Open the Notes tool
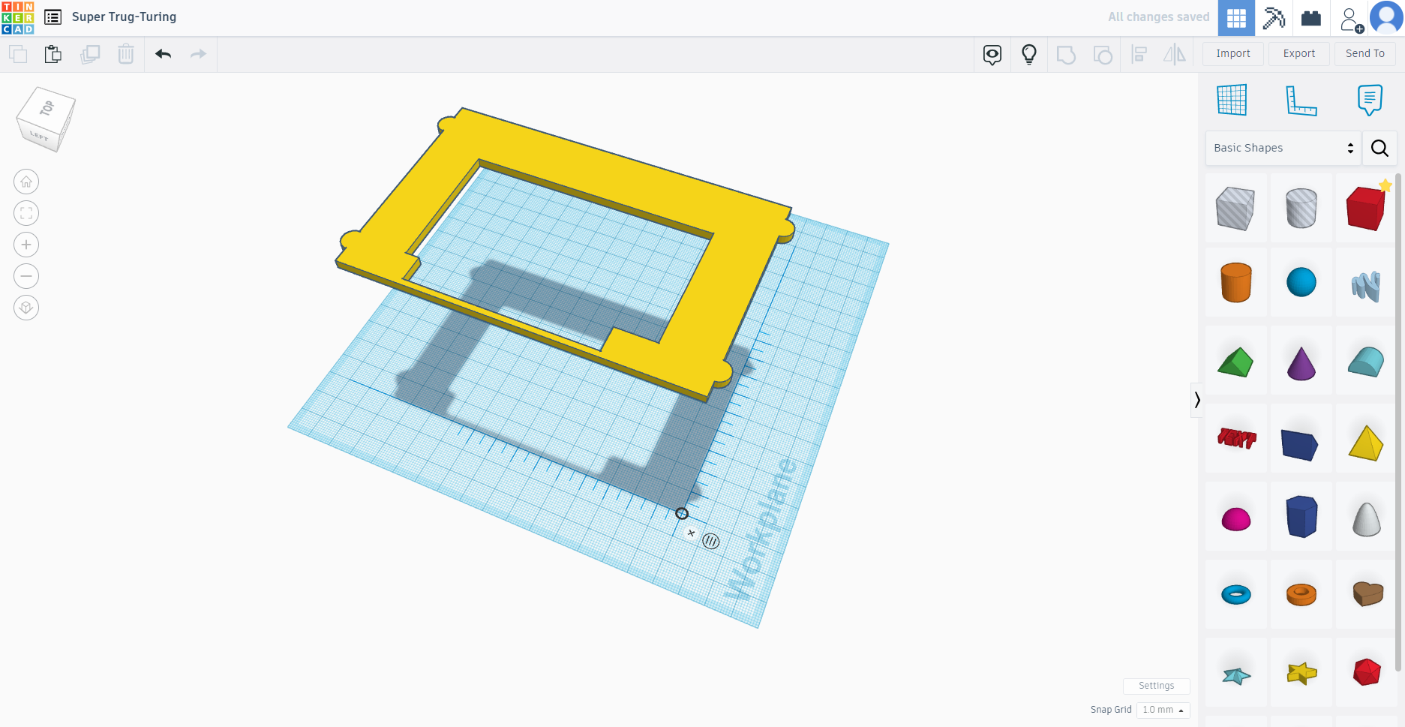The image size is (1405, 727). [x=1369, y=99]
